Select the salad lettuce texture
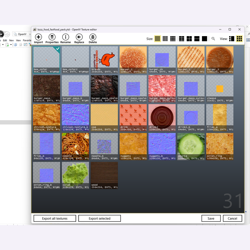This screenshot has width=250, height=250. [x=75, y=175]
